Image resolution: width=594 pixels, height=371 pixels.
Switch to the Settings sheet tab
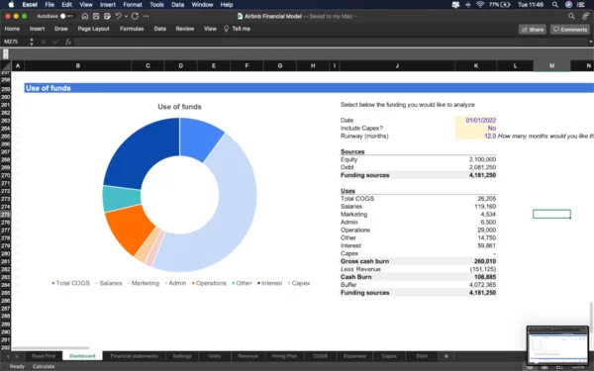point(182,356)
